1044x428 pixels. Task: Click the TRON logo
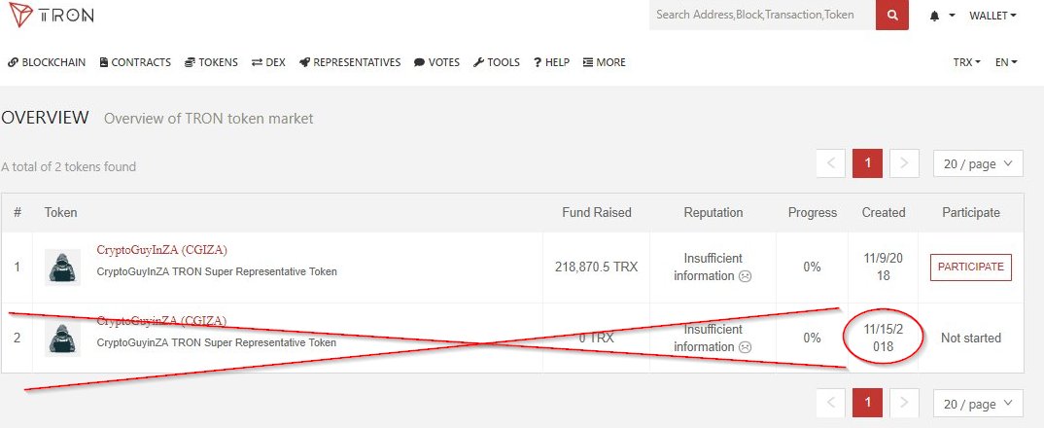pos(50,14)
